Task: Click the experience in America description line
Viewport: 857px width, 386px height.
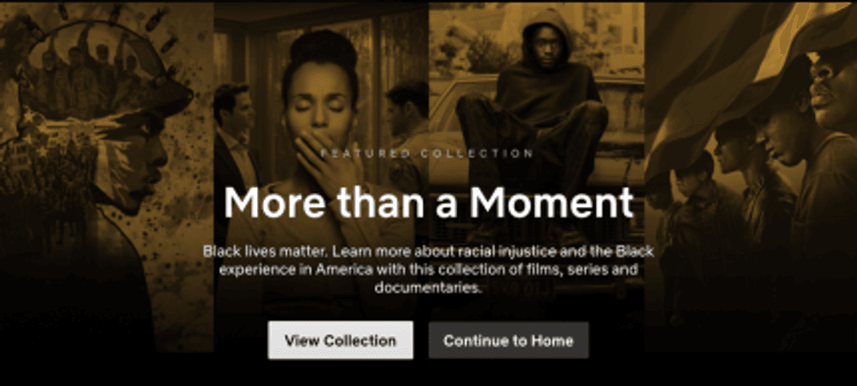Action: tap(428, 270)
